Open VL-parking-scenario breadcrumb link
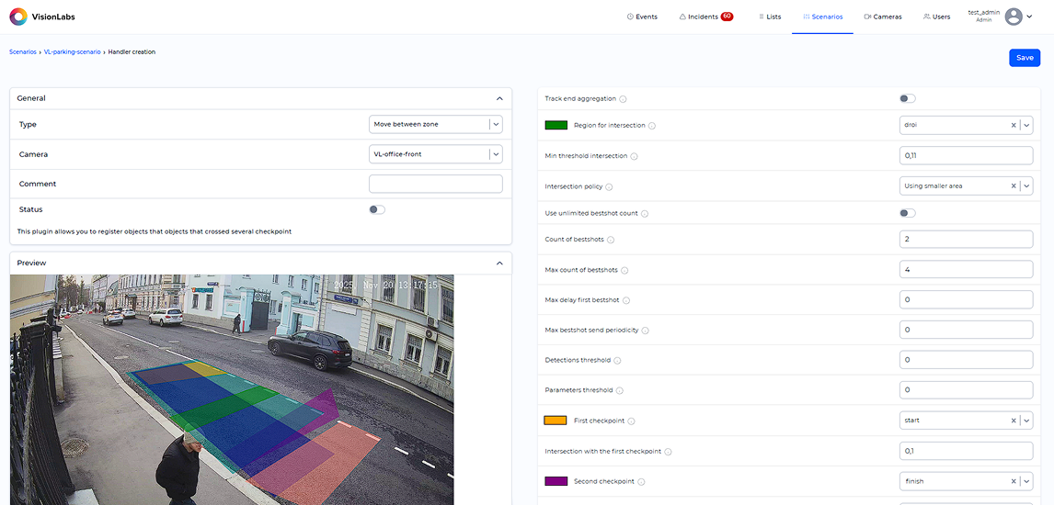 72,52
